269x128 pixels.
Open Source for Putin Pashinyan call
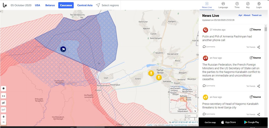pos(255,30)
